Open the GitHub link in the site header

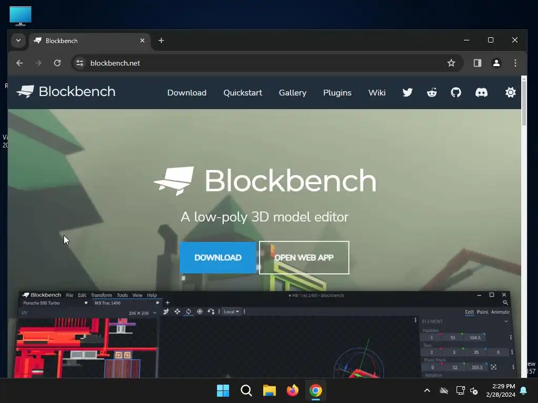[x=456, y=92]
